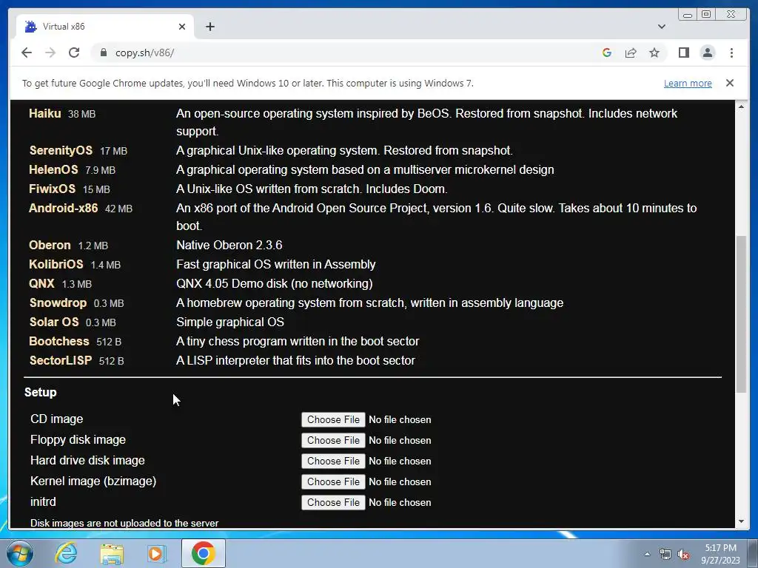The image size is (758, 568).
Task: Close the Virtual x86 tab
Action: pyautogui.click(x=182, y=27)
